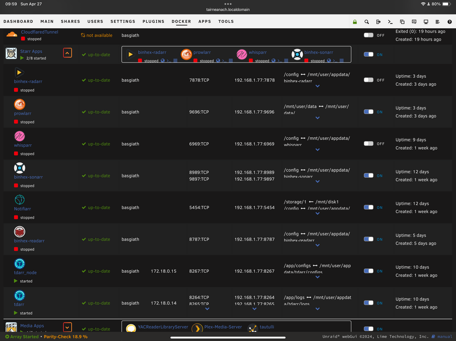Expand tdarr container ports chevron
The height and width of the screenshot is (341, 456).
tap(207, 309)
